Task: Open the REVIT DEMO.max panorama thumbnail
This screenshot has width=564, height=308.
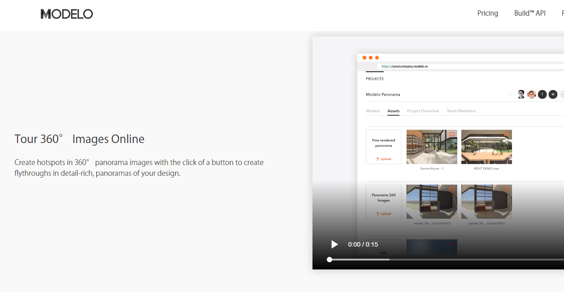Action: (x=486, y=147)
